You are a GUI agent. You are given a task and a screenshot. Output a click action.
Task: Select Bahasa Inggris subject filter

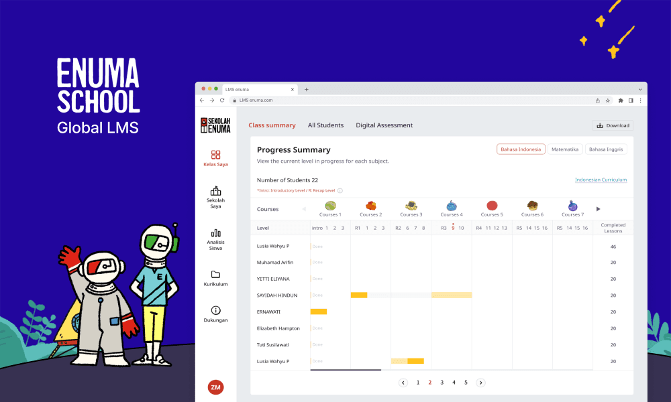click(606, 149)
